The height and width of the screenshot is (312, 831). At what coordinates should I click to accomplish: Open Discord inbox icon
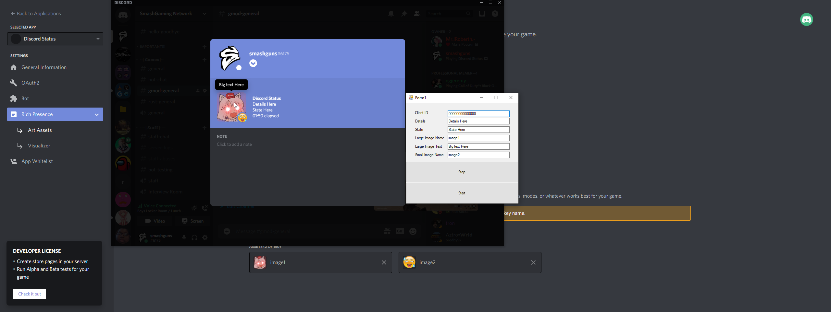point(482,14)
